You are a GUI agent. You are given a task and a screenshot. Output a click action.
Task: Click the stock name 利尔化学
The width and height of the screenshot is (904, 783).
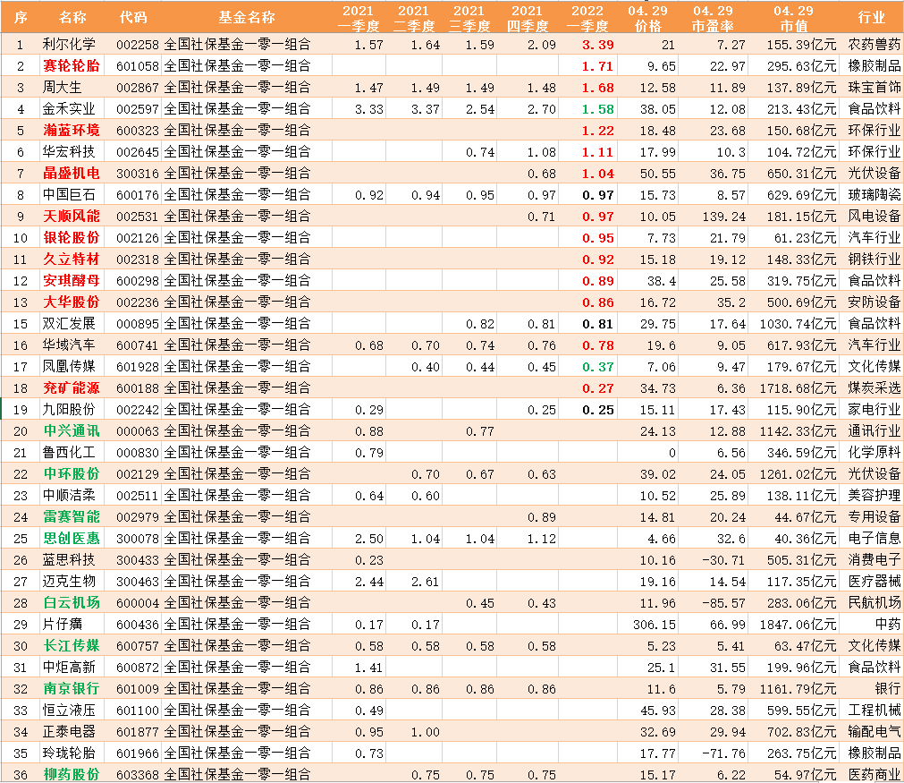pos(69,45)
